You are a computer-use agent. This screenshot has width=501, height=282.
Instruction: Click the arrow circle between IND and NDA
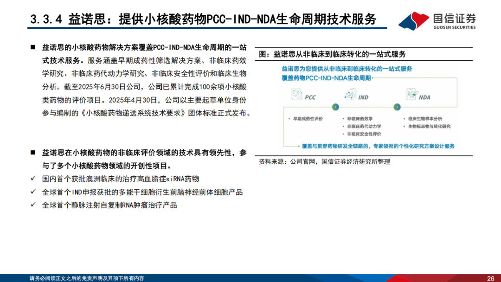397,107
